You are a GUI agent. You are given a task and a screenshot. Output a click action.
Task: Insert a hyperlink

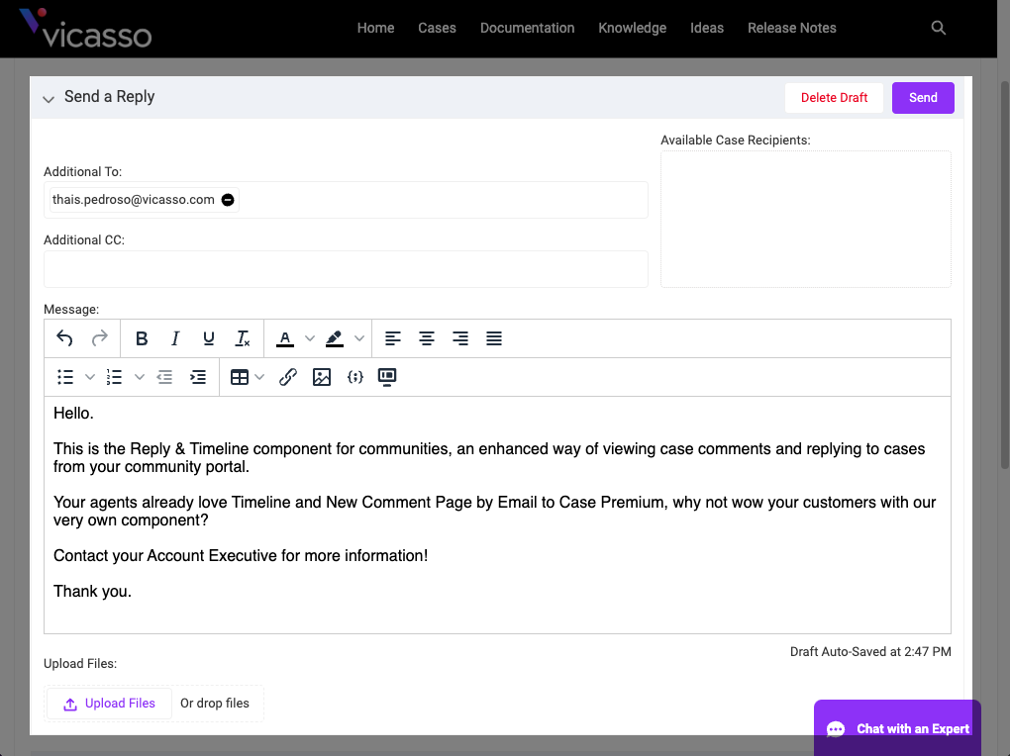coord(288,377)
